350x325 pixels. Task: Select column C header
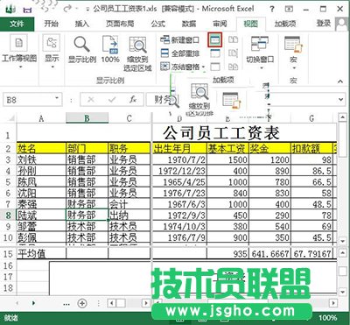[x=129, y=118]
